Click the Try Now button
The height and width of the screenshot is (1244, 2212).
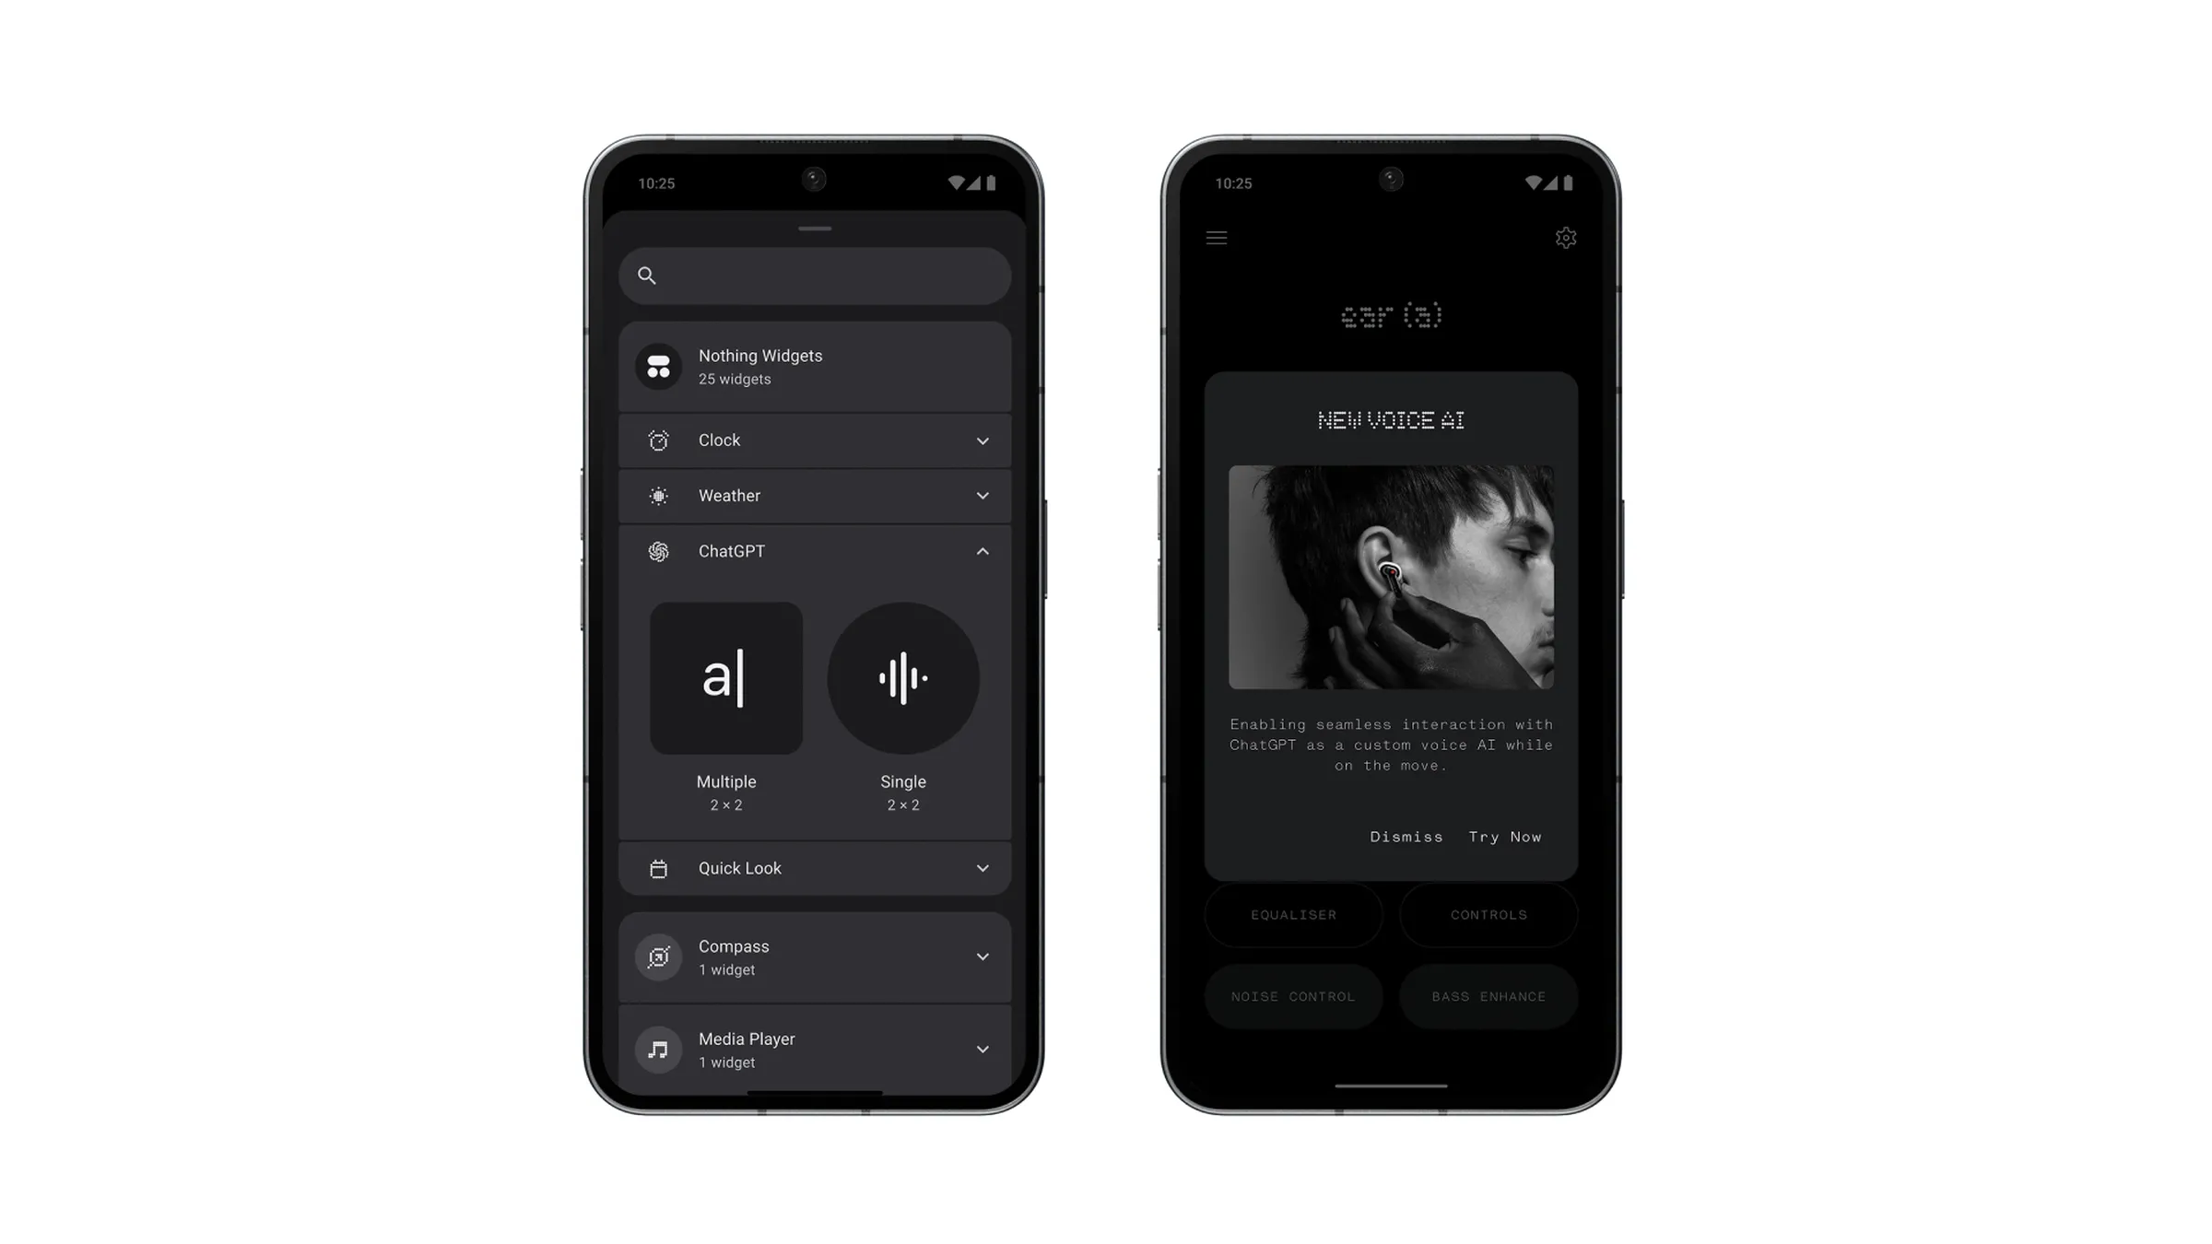1504,836
